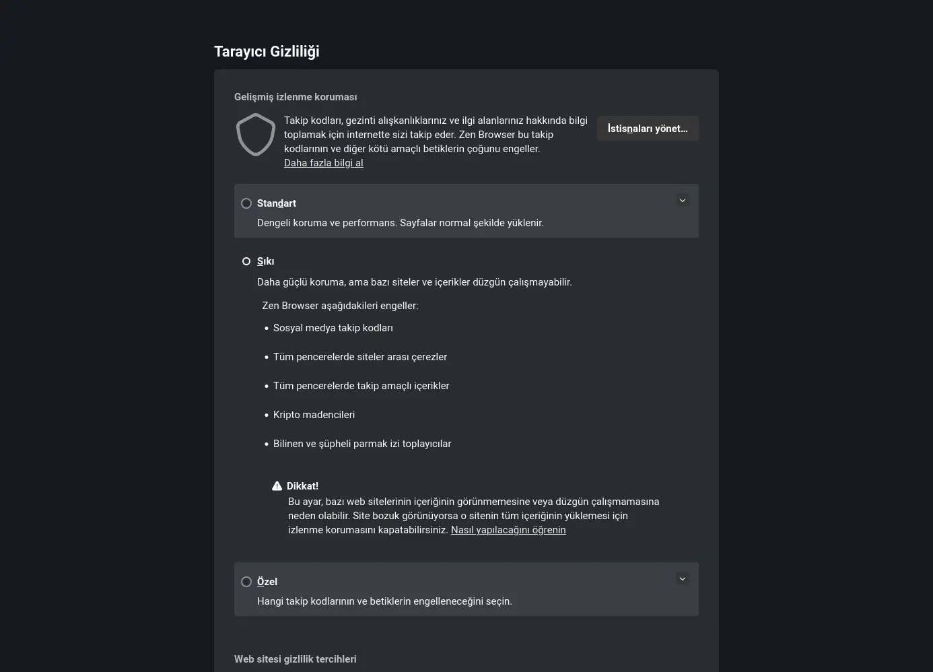
Task: Click the Sosyal medya takip kodları item
Action: [x=333, y=328]
